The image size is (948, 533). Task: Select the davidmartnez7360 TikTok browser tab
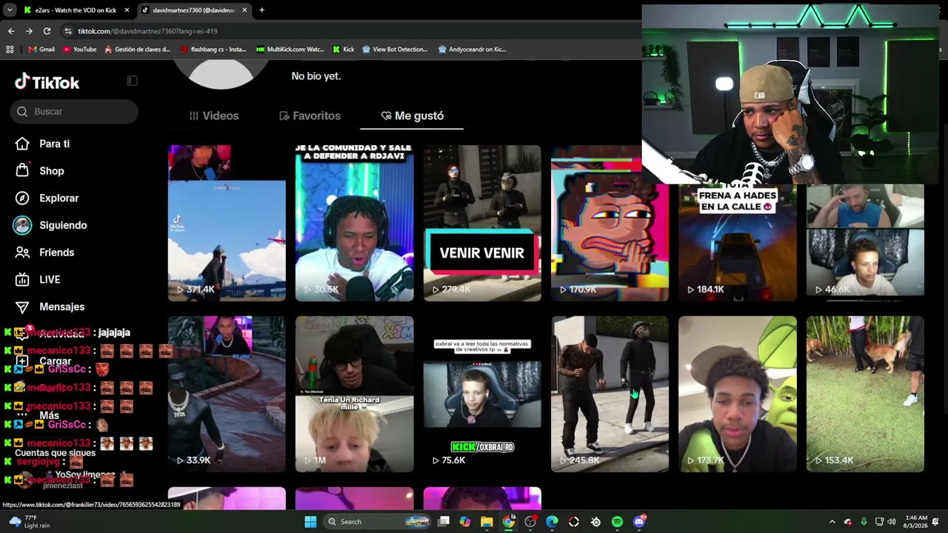coord(195,10)
